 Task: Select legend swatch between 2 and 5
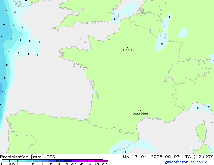click(x=29, y=161)
